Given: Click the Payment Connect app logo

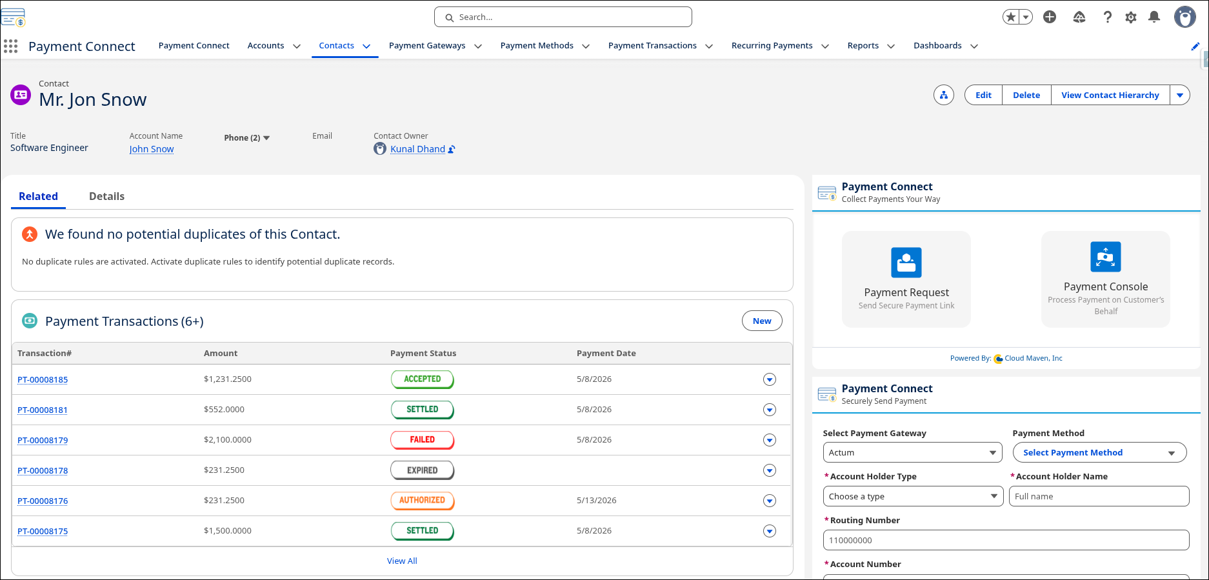Looking at the screenshot, I should pos(13,17).
